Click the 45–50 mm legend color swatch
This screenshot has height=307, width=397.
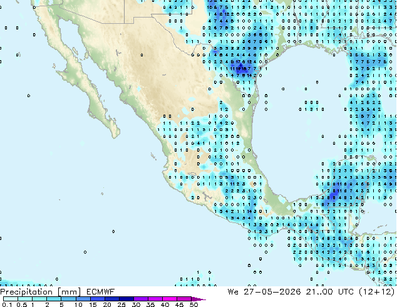tap(184, 299)
